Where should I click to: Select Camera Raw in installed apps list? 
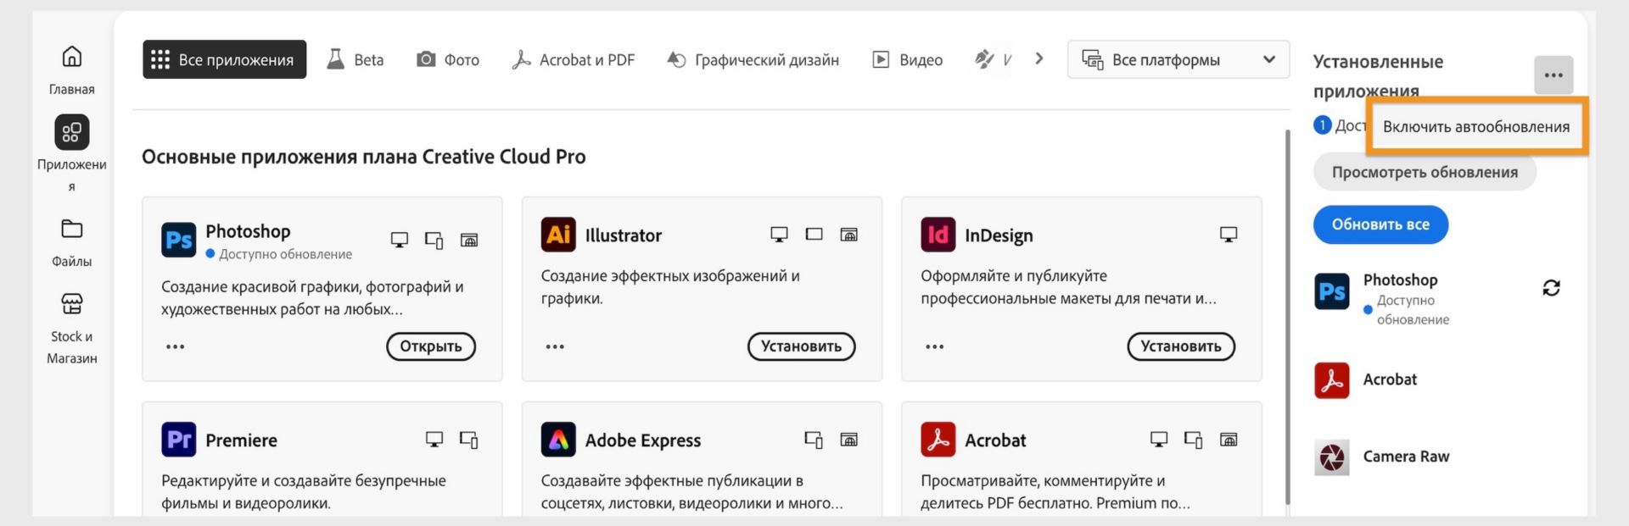point(1406,457)
